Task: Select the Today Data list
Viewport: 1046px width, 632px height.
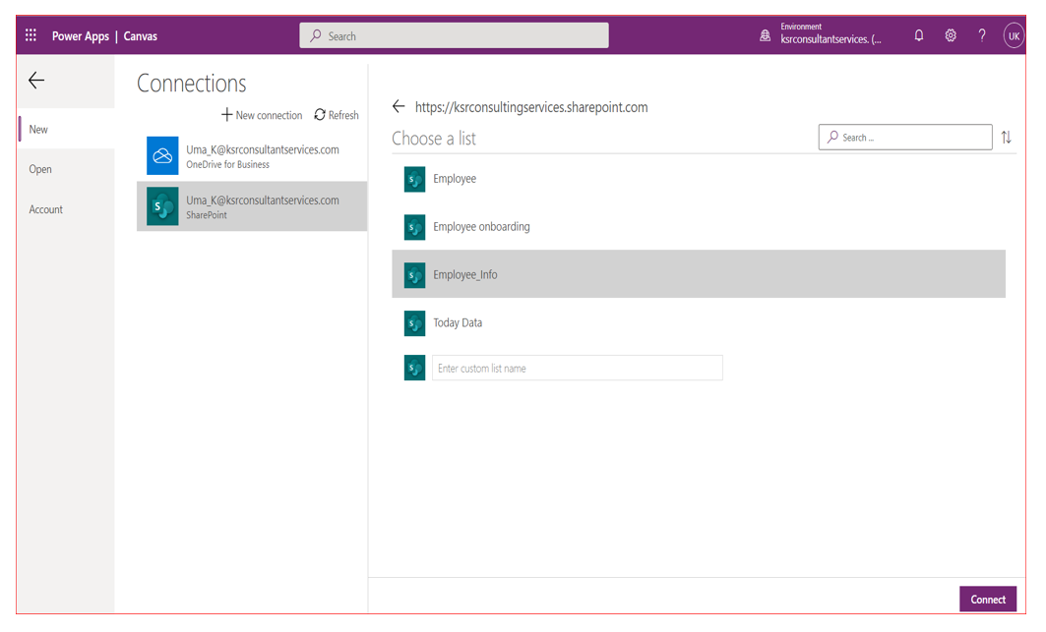Action: click(x=699, y=322)
